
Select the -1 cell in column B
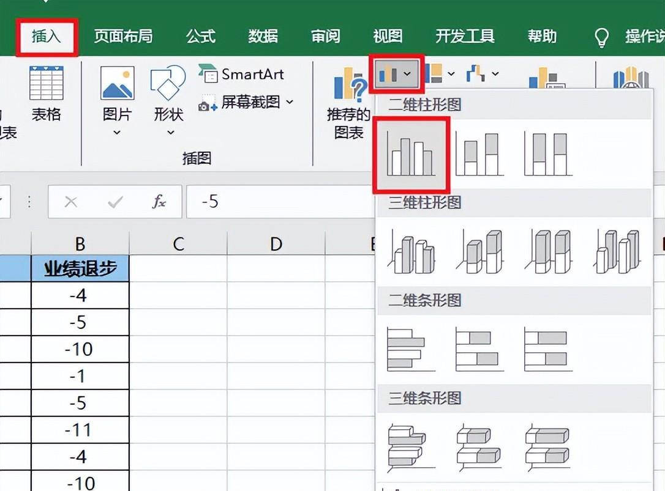pos(80,376)
